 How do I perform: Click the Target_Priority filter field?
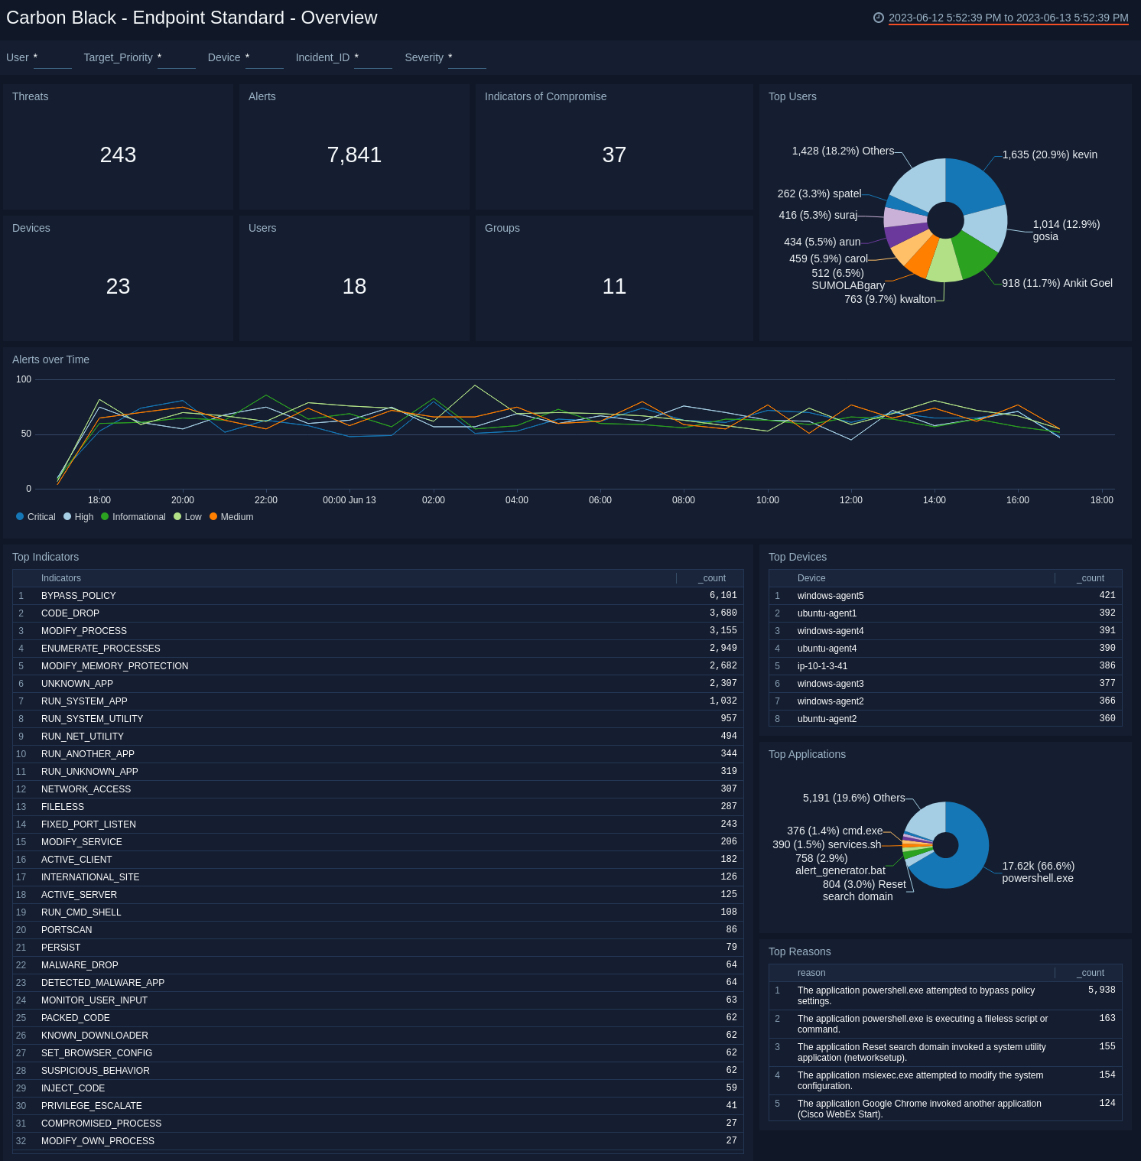pos(177,60)
